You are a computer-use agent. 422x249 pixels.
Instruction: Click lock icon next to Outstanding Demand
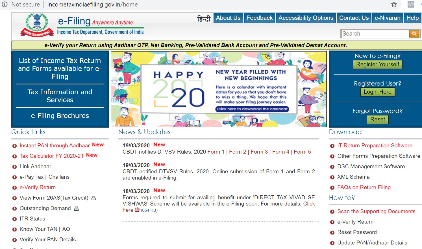pyautogui.click(x=76, y=209)
